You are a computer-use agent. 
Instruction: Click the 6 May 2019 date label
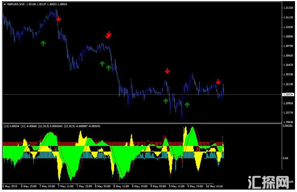(10, 186)
